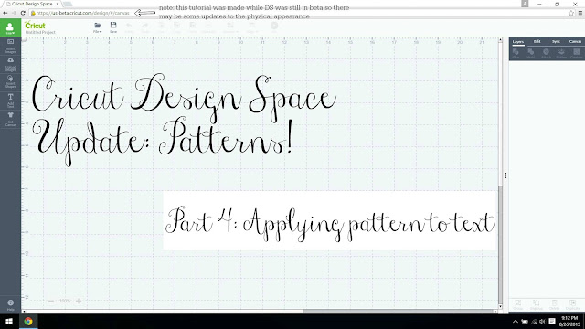
Task: Switch to the Edit tab
Action: [537, 42]
